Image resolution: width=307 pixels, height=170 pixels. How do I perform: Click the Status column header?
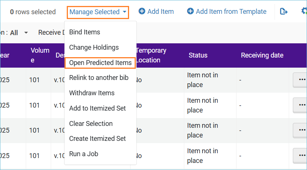click(198, 55)
